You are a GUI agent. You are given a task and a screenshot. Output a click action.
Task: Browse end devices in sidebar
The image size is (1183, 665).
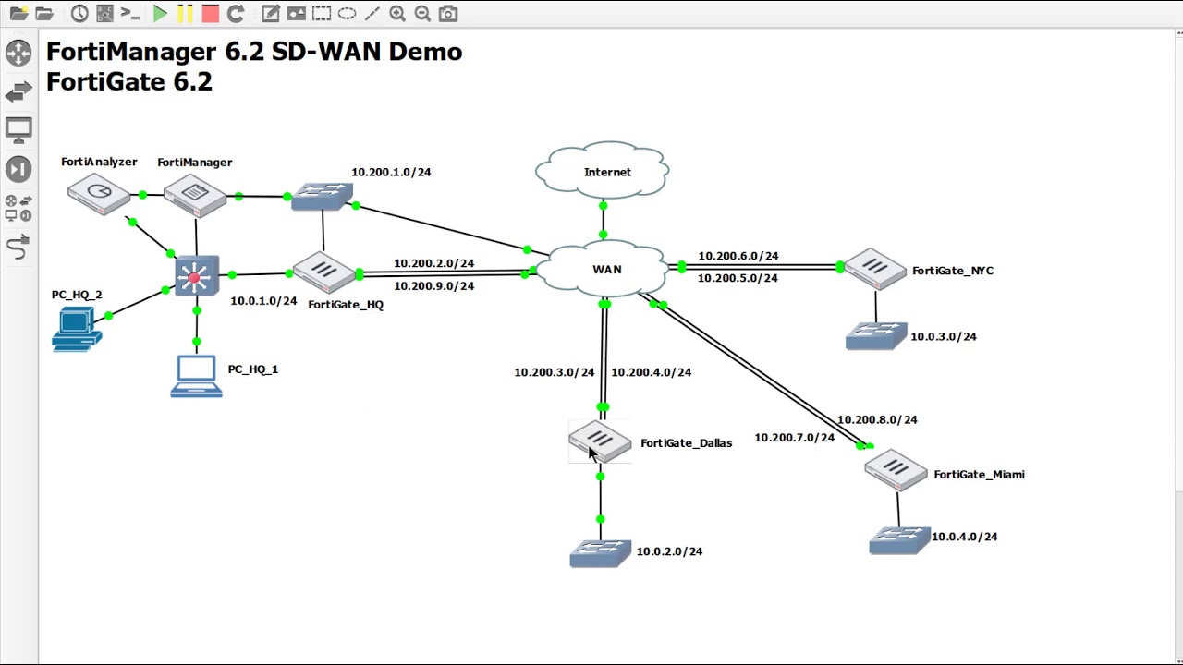(18, 130)
